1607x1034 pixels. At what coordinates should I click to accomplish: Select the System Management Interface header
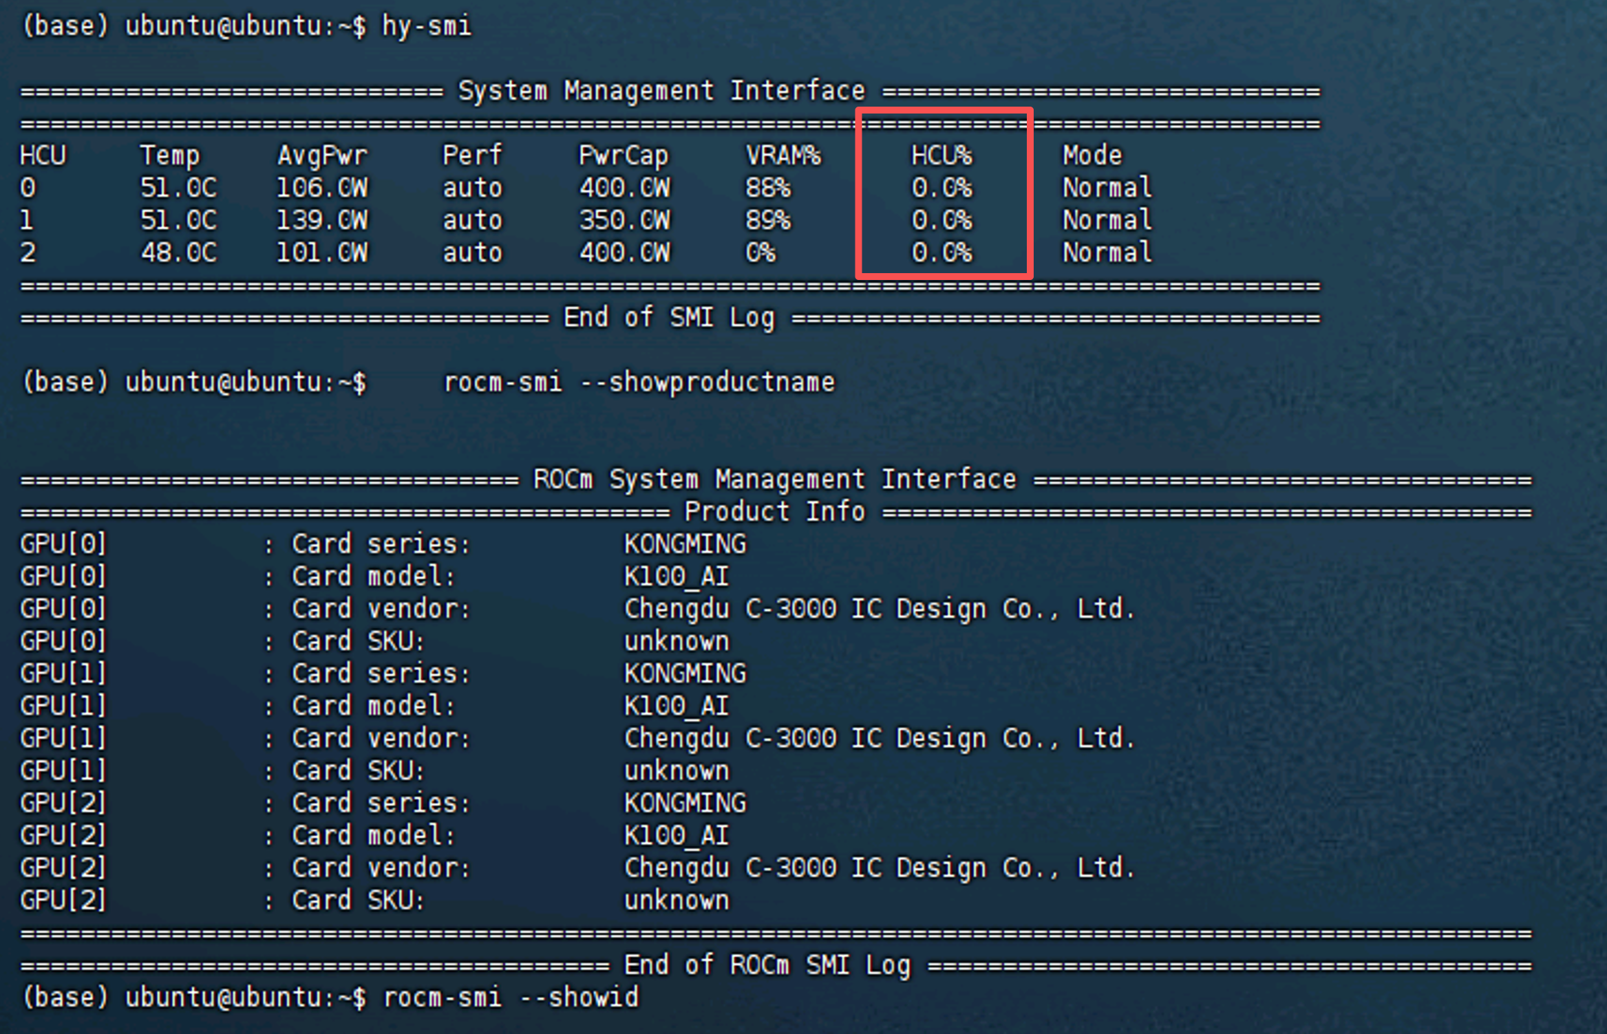(x=661, y=91)
